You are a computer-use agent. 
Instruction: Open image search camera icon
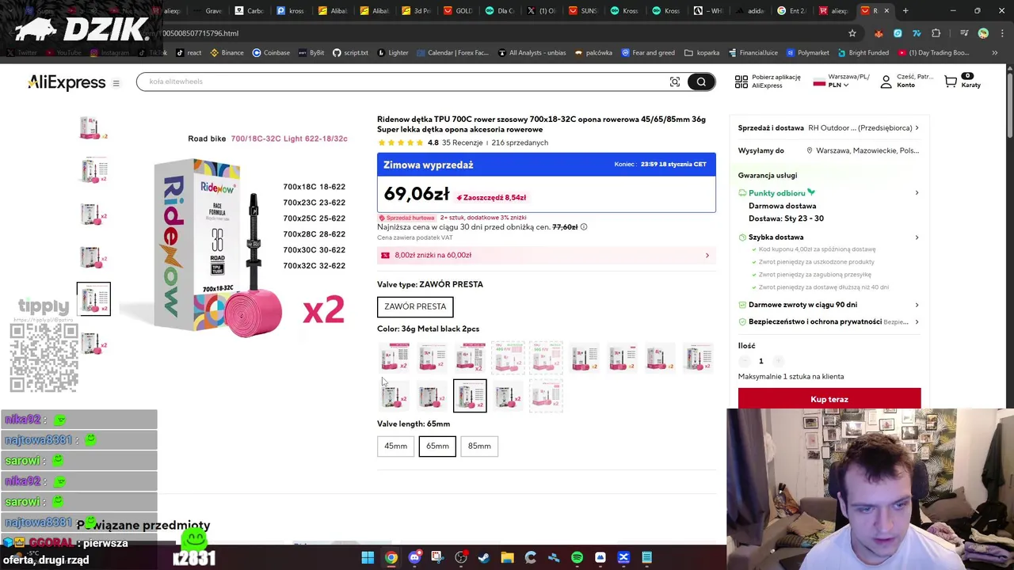click(675, 82)
